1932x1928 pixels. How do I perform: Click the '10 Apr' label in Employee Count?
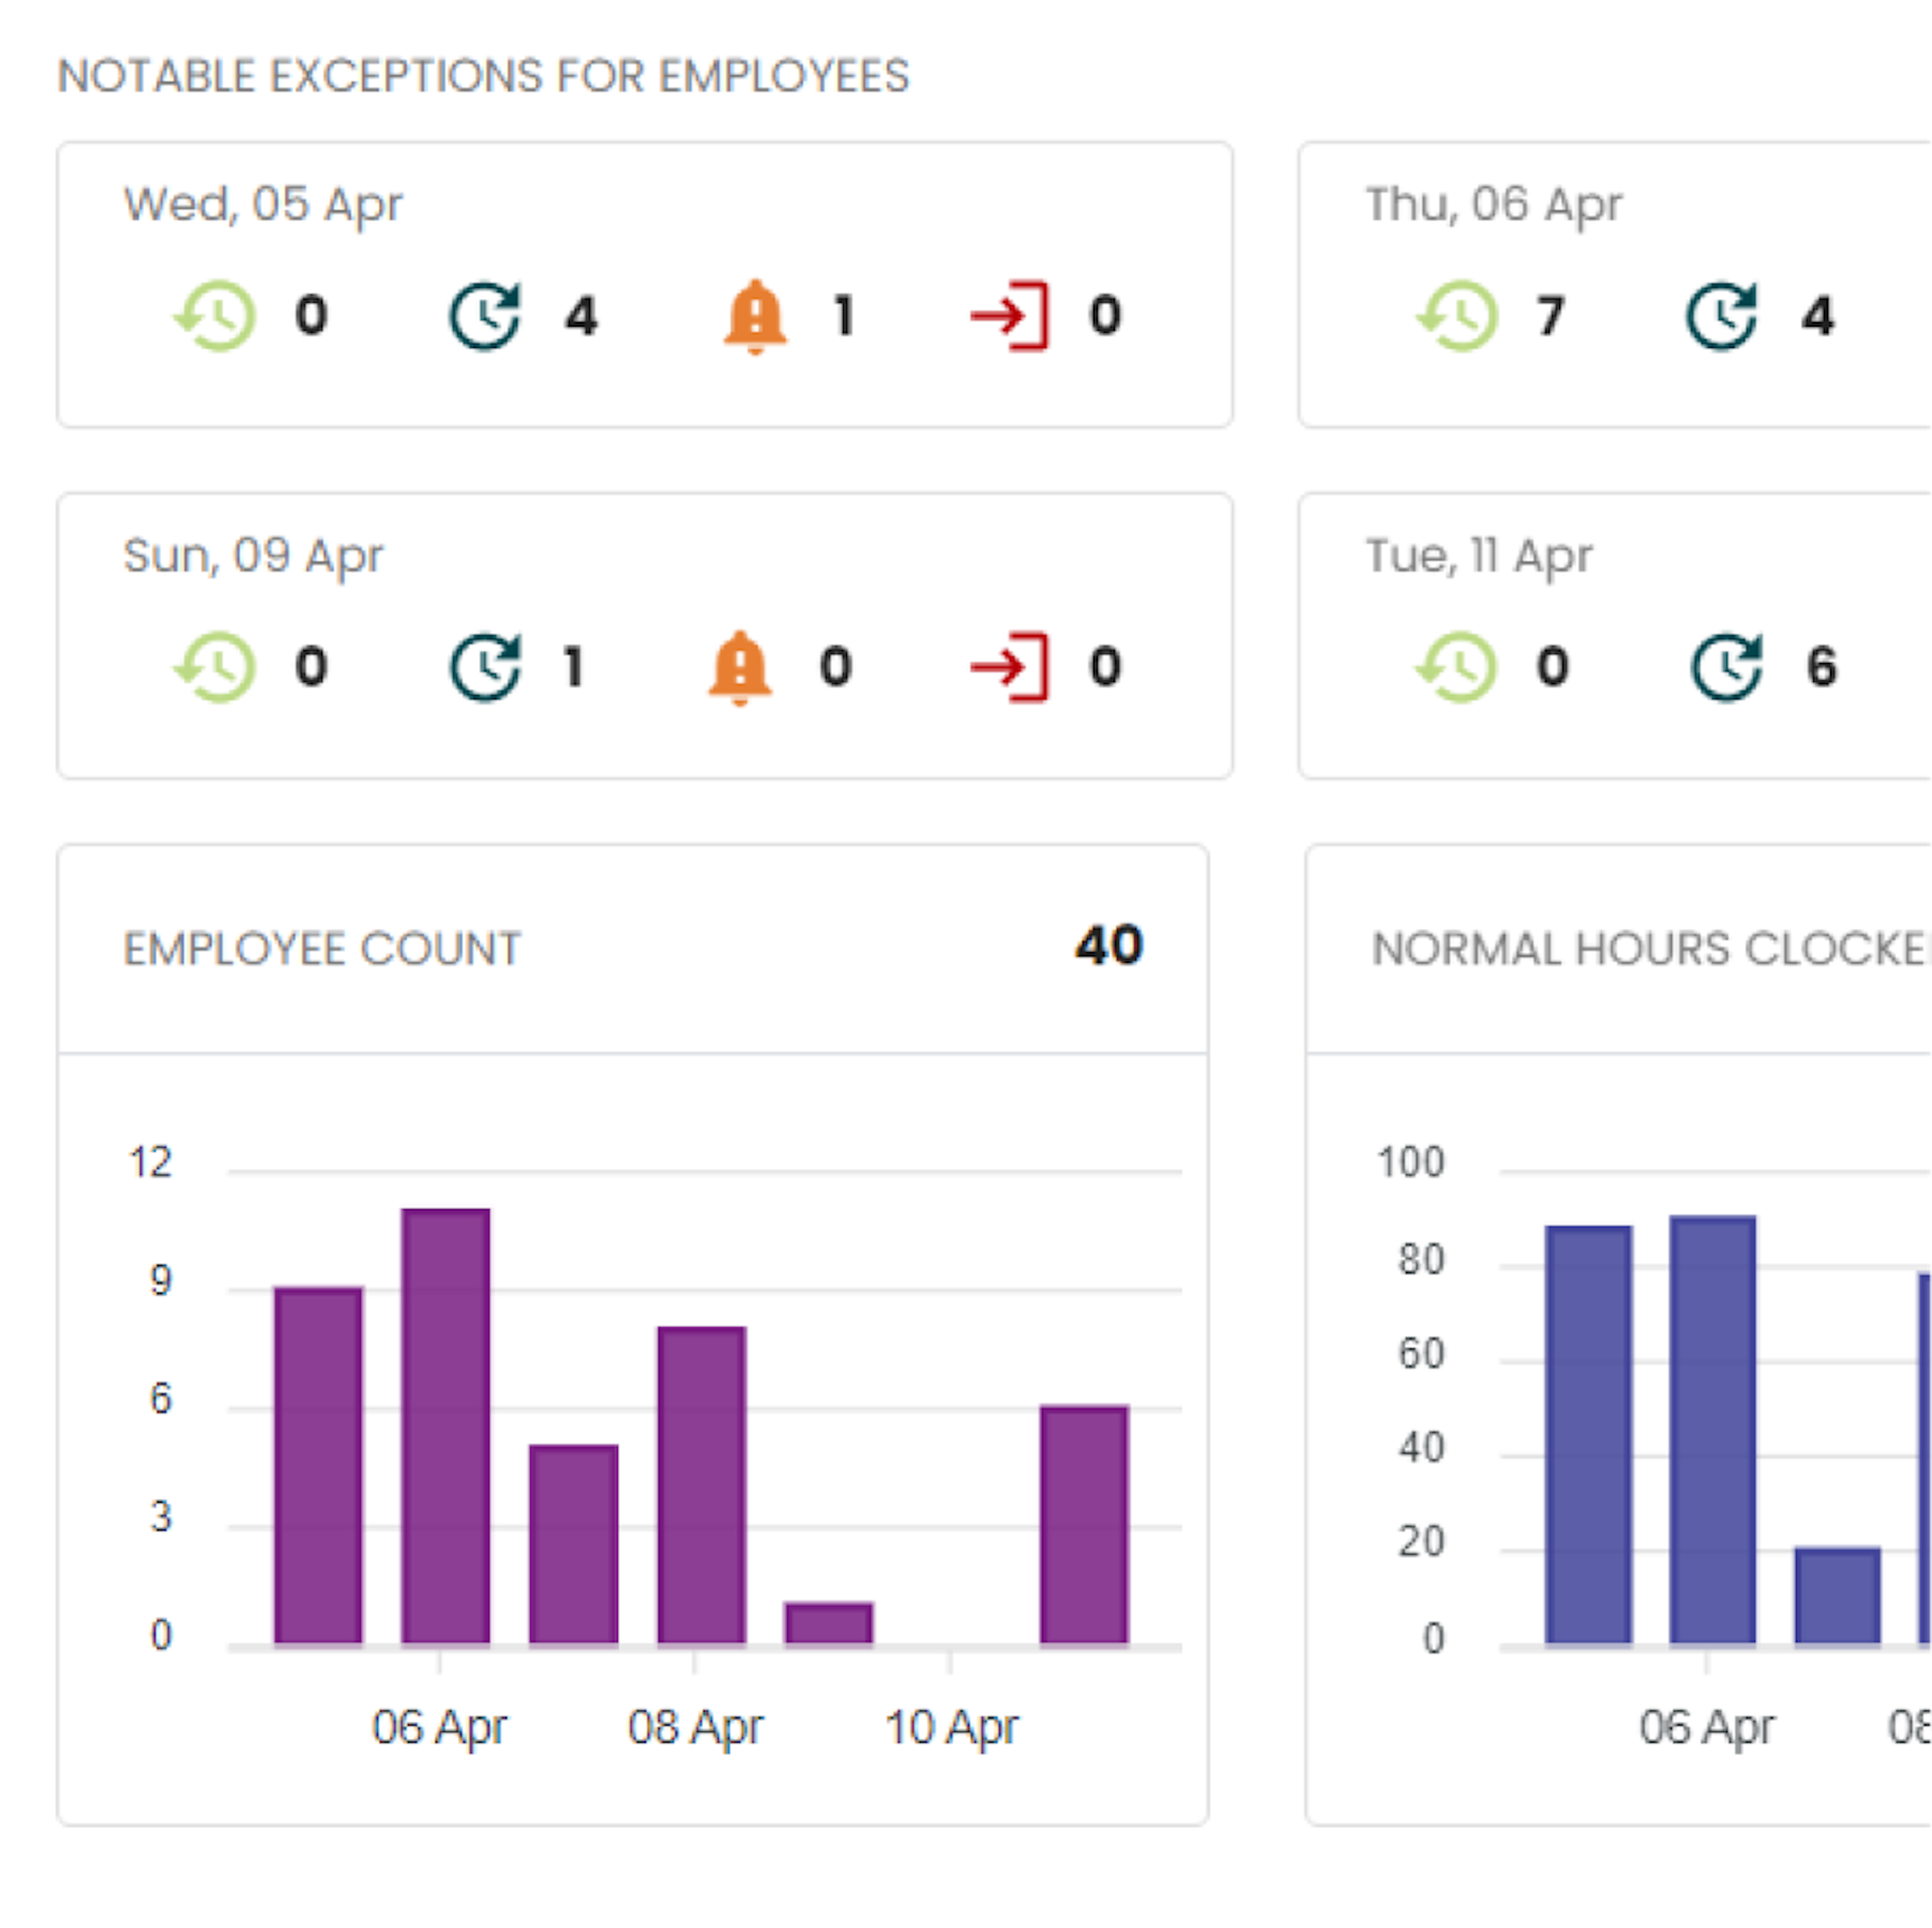(952, 1728)
